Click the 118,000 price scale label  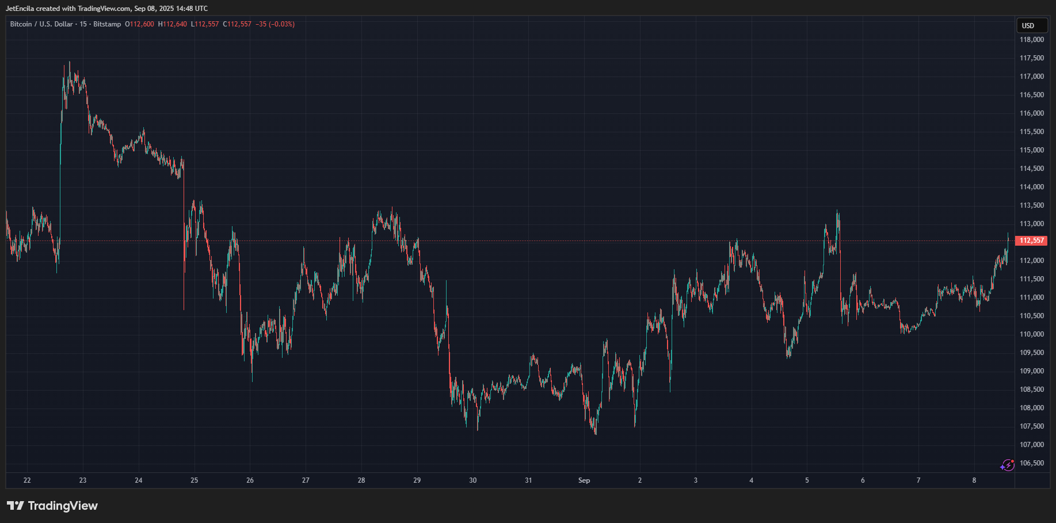tap(1032, 40)
